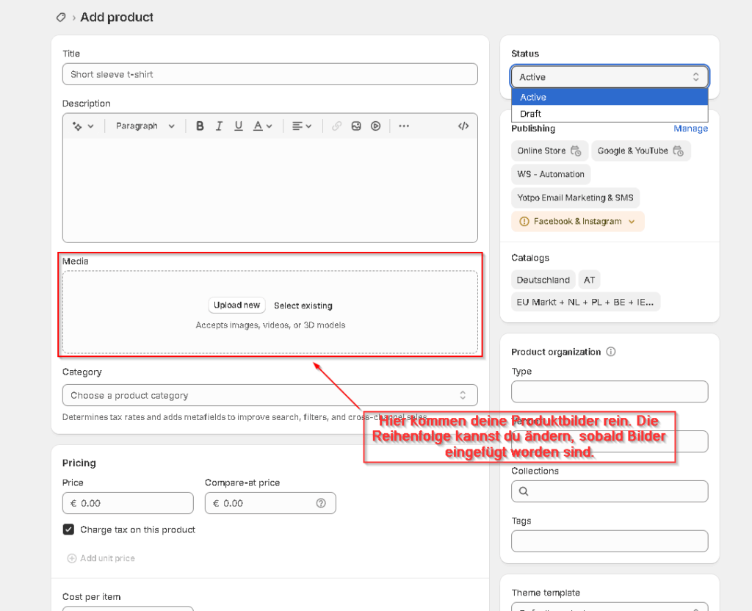Click the Facebook & Instagram warning icon
Image resolution: width=752 pixels, height=611 pixels.
[x=524, y=221]
